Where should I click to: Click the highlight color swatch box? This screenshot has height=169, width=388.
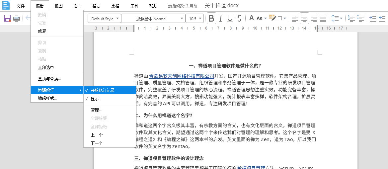[280, 18]
